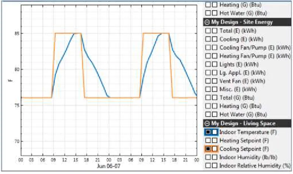293x174 pixels.
Task: Tick first checkbox for Hot Water (G) under Site Energy
Action: [x=208, y=114]
